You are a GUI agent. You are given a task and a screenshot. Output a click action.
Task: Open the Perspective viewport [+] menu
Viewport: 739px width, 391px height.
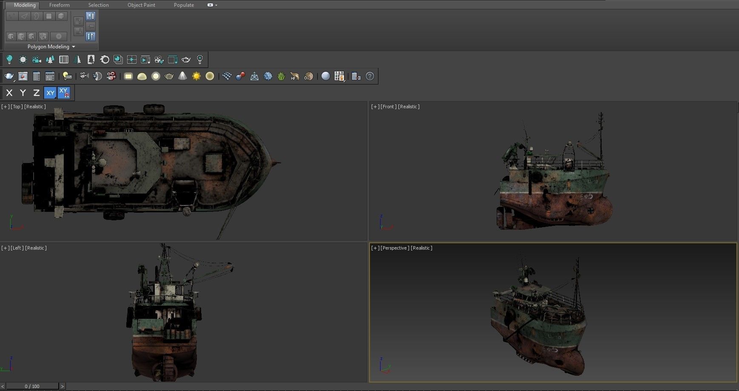tap(375, 248)
